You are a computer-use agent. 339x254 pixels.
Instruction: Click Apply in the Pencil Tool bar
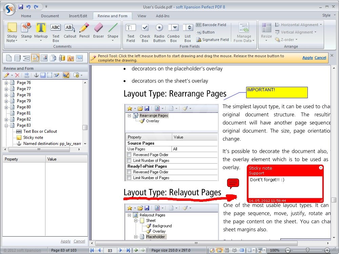307,58
